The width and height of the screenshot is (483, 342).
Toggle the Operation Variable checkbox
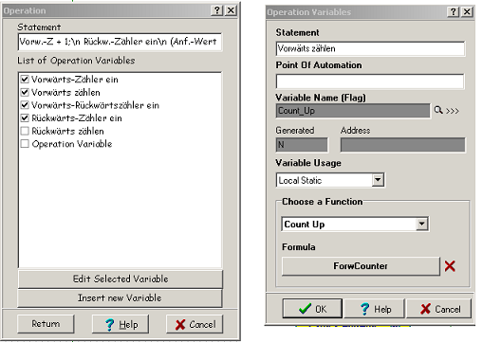tap(25, 144)
